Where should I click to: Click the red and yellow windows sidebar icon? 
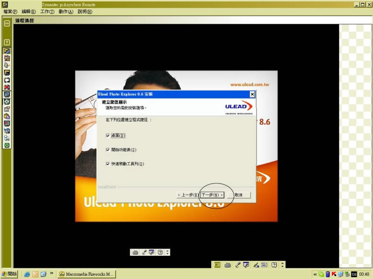[x=7, y=58]
